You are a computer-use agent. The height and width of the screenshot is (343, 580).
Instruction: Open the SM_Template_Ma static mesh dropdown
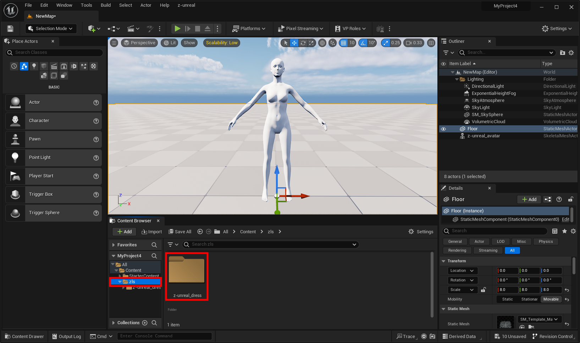540,319
